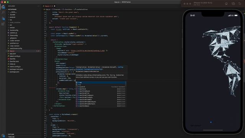Image resolution: width=245 pixels, height=138 pixels.
Task: Open the Gemfile.lock file
Action: (x=23, y=61)
